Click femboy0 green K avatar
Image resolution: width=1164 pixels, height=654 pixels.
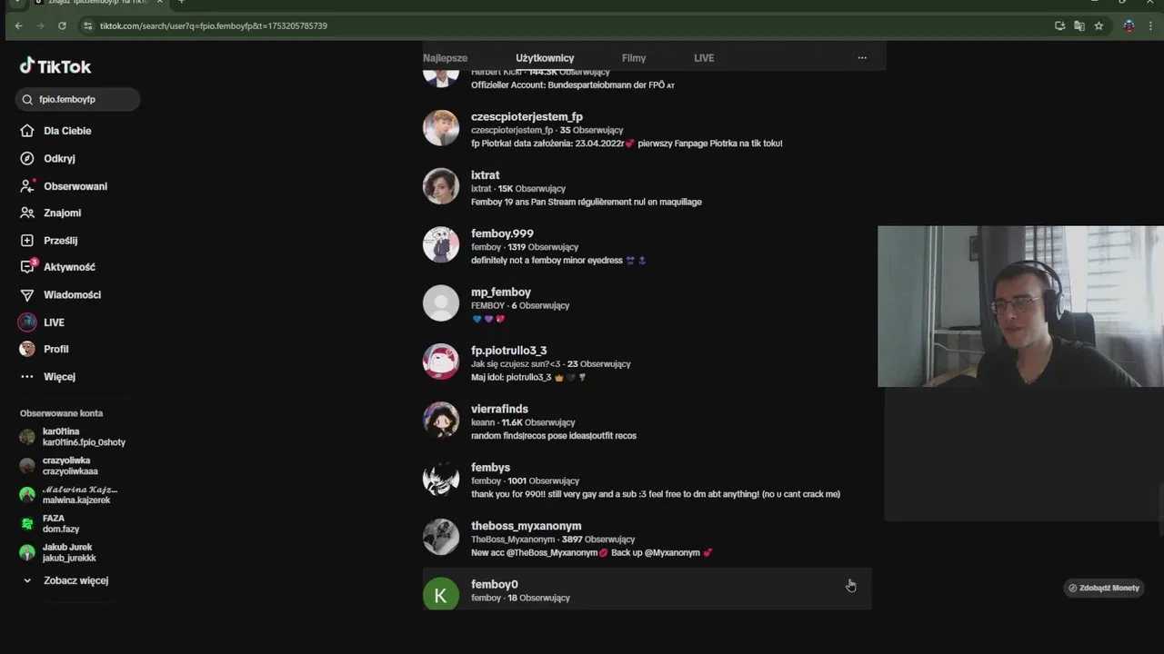coord(441,594)
